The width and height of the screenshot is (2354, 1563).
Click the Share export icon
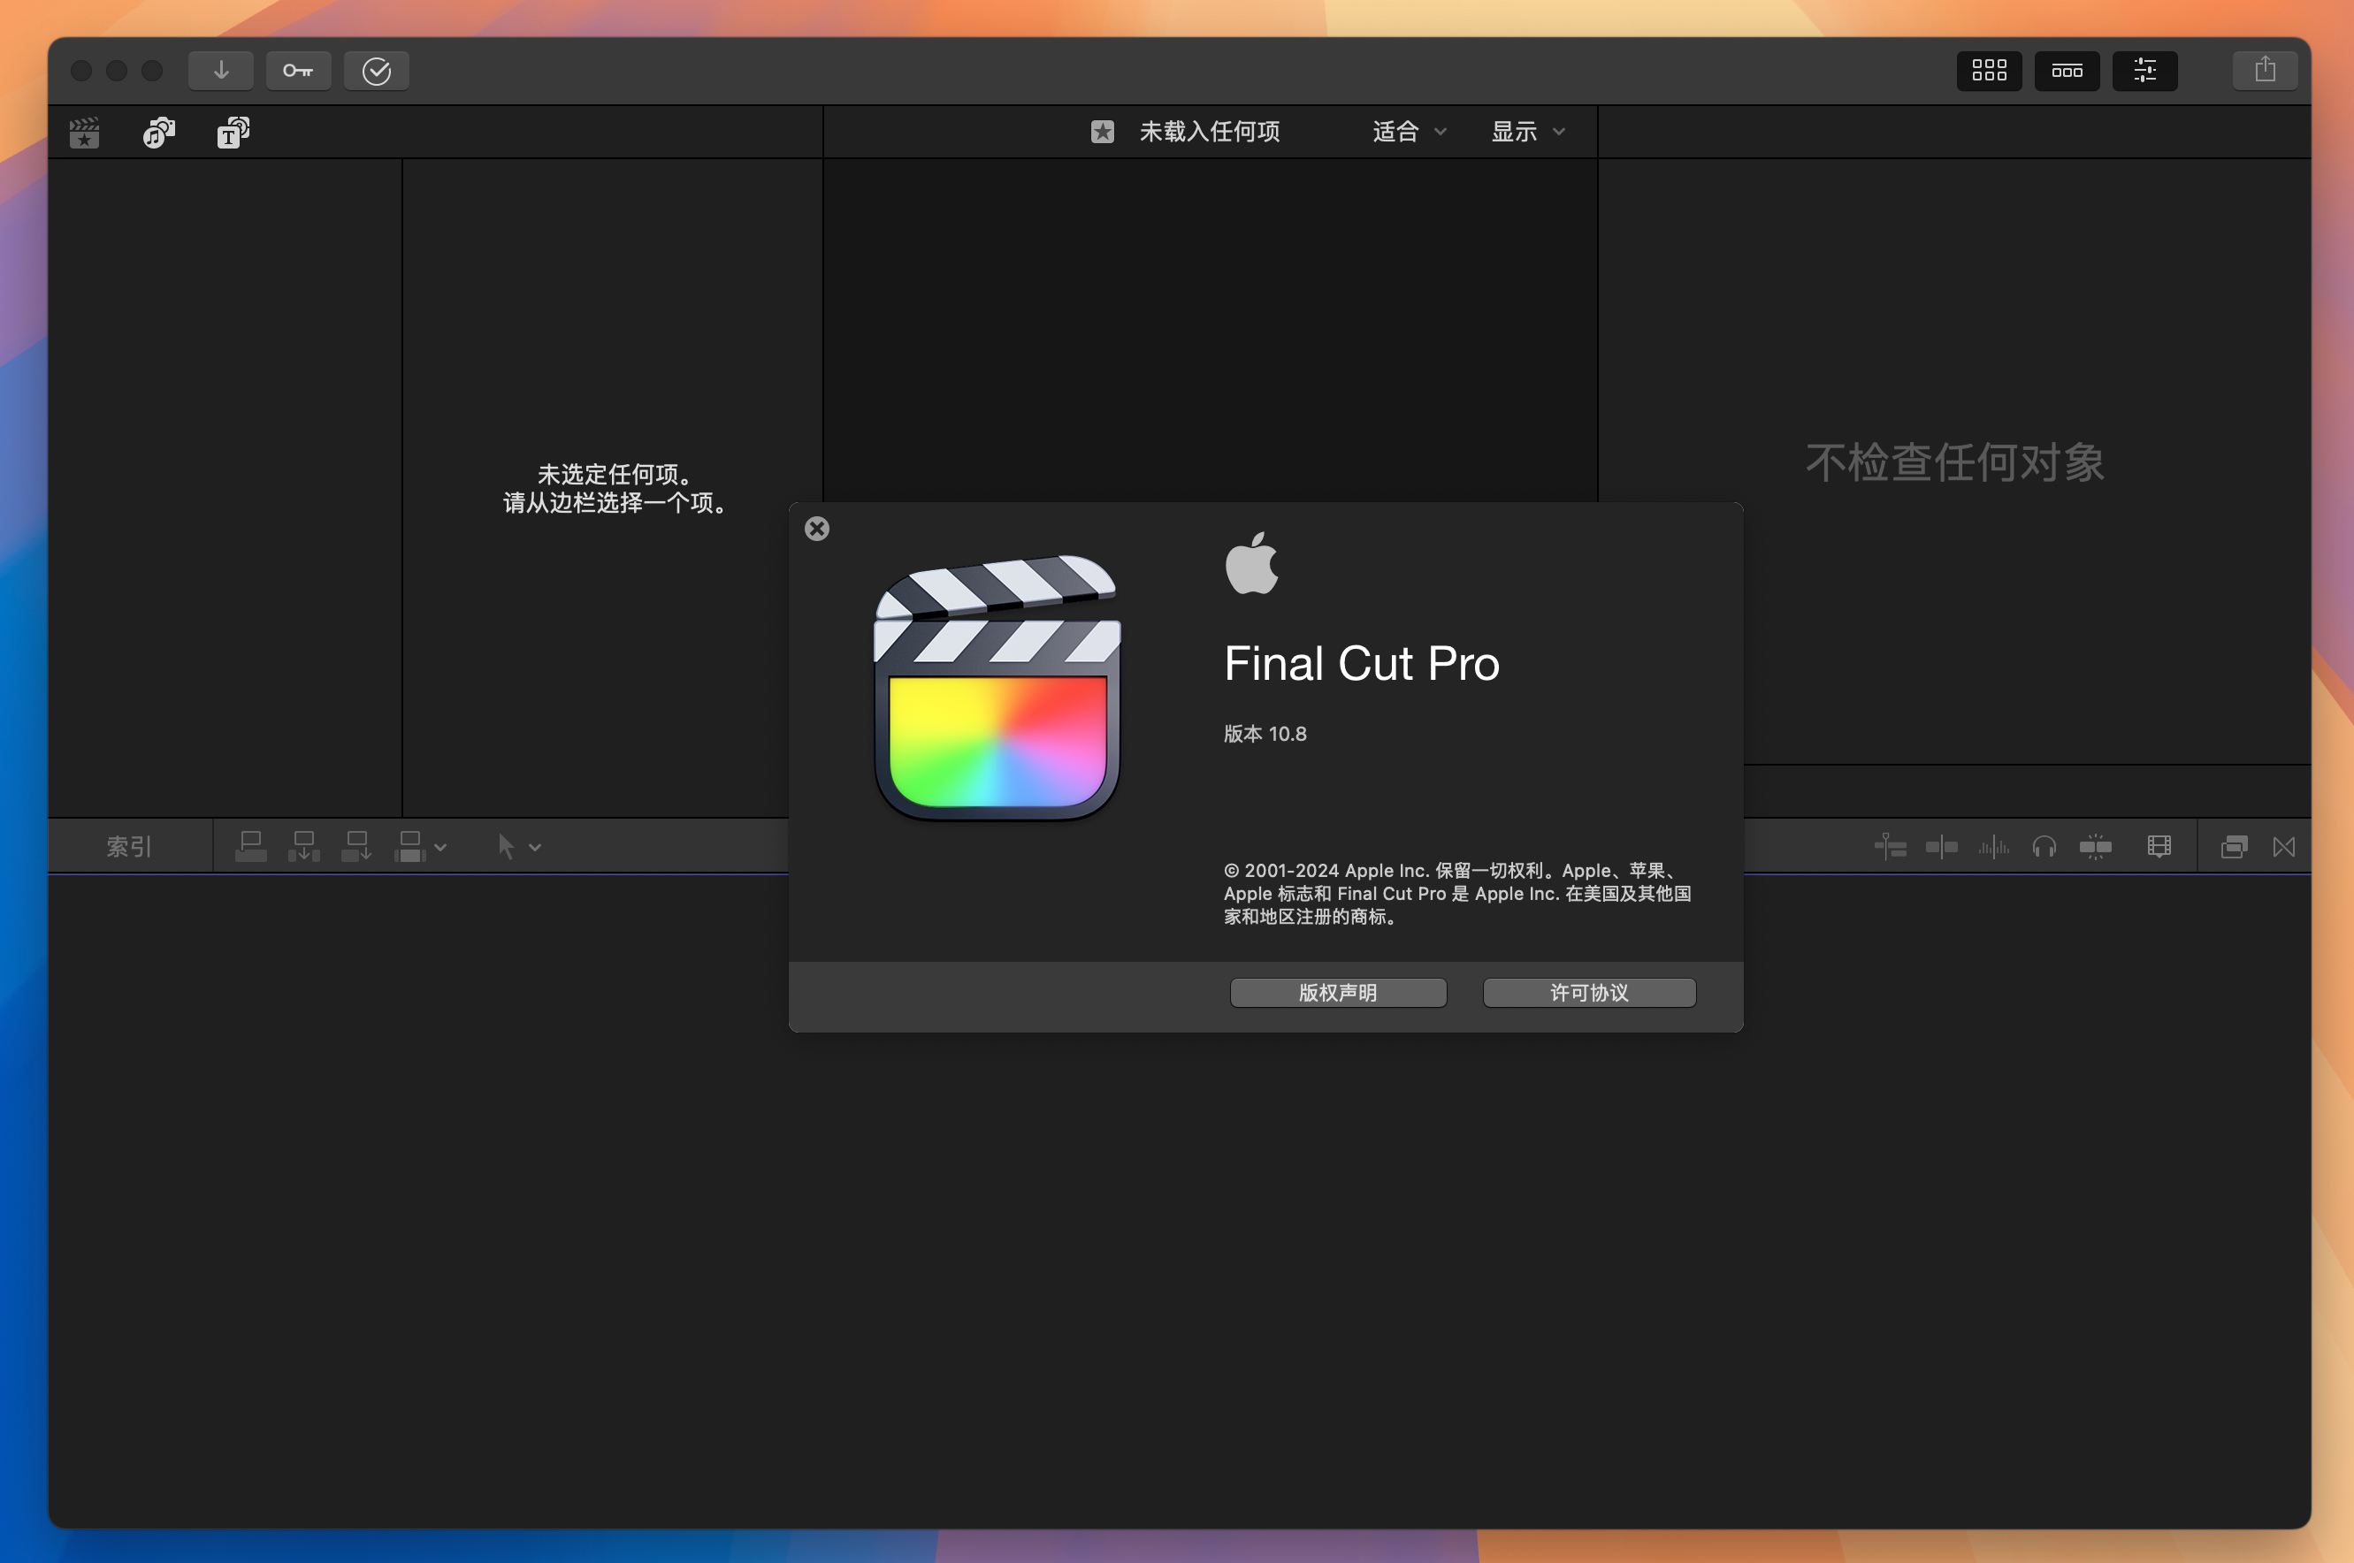tap(2266, 71)
